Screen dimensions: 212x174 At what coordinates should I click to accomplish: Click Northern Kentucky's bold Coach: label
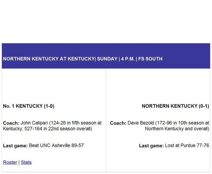pos(118,123)
